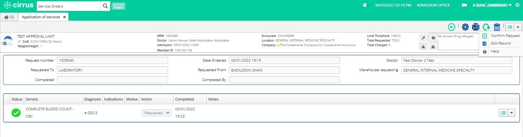Expand the CBC row actions dropdown arrow
Screen dimensions: 523x137
512,113
